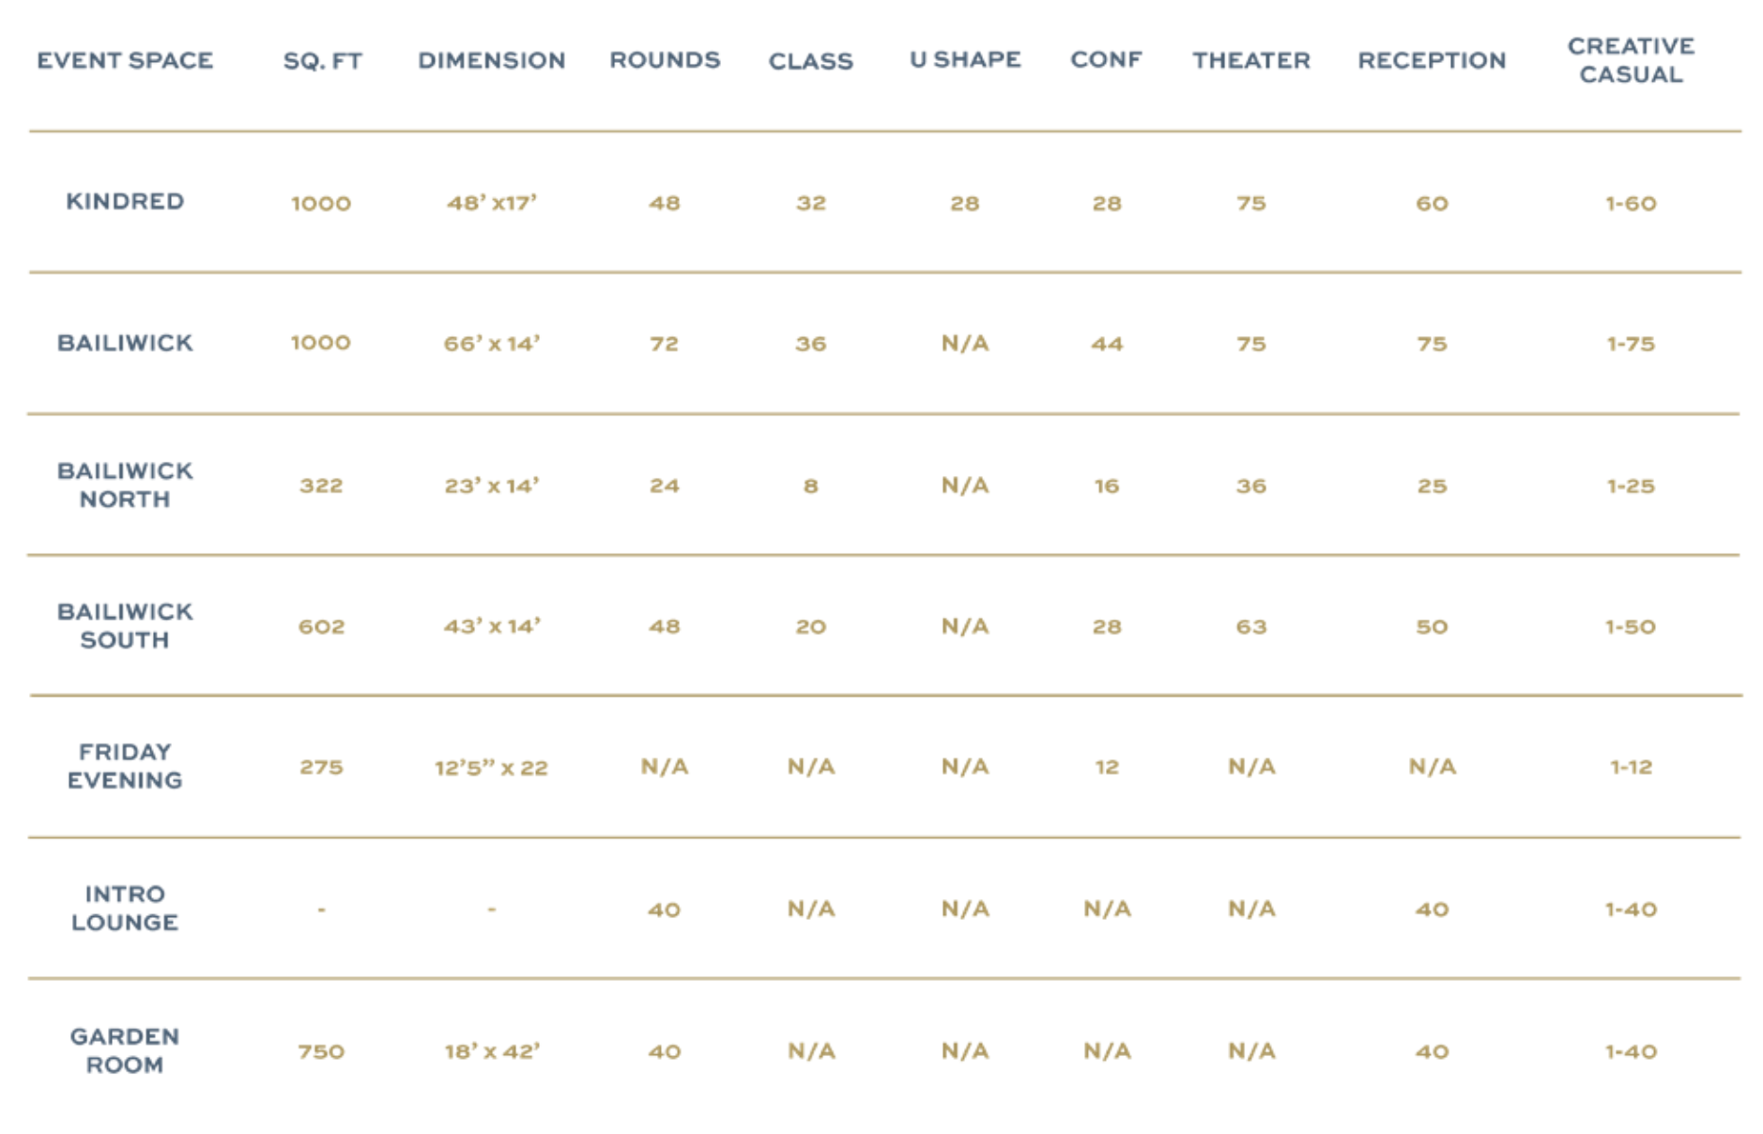Image resolution: width=1763 pixels, height=1134 pixels.
Task: Click the CREATIVE CASUAL column header
Action: click(1631, 60)
